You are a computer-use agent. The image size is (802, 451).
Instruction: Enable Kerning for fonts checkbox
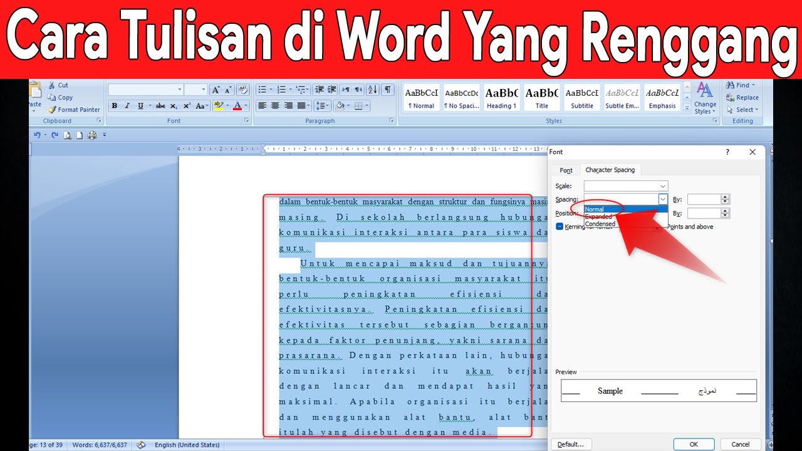560,226
